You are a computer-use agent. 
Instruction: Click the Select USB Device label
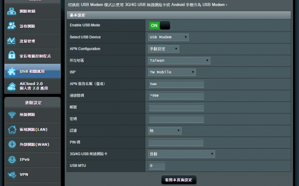(85, 37)
